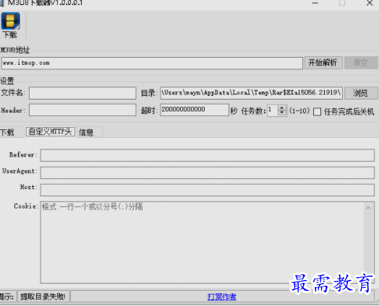Click into the M3U8地址 URL field
Image resolution: width=379 pixels, height=306 pixels.
(x=152, y=64)
